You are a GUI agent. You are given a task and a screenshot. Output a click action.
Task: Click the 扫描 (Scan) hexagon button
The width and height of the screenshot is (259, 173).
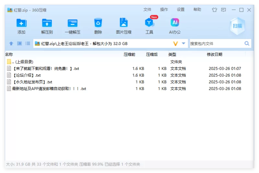point(237,26)
